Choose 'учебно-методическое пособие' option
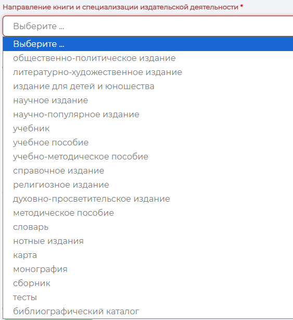 tap(148, 157)
